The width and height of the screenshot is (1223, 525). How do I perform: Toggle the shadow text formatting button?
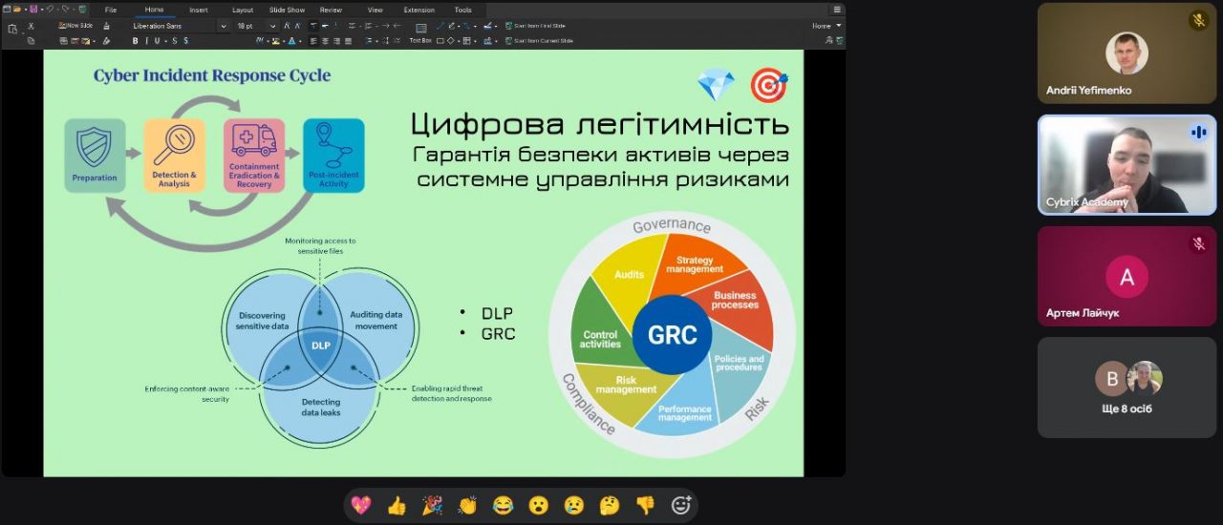(185, 41)
